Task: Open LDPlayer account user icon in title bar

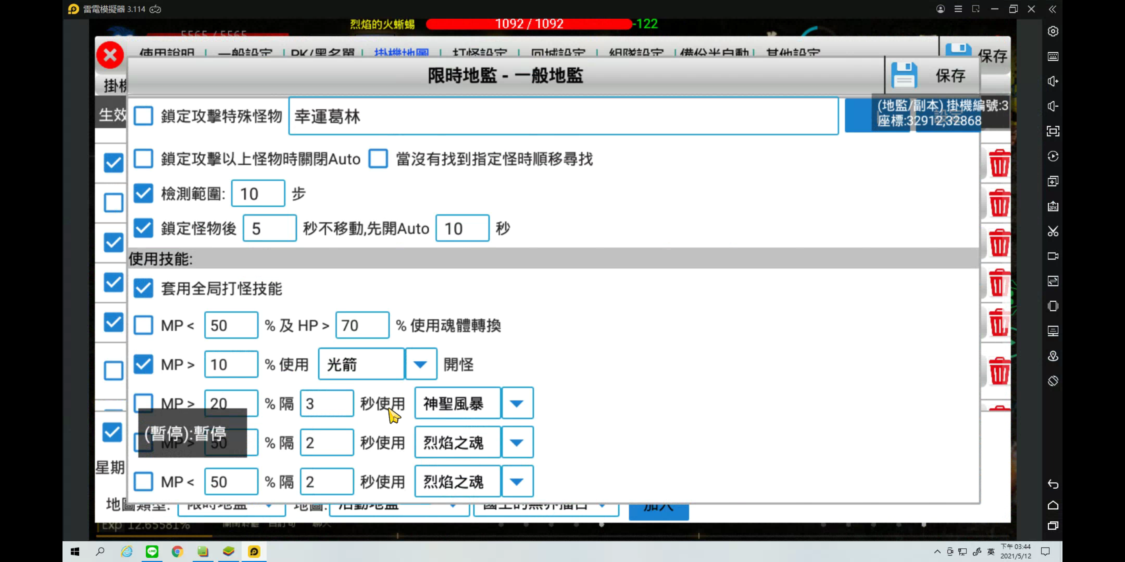Action: 940,9
